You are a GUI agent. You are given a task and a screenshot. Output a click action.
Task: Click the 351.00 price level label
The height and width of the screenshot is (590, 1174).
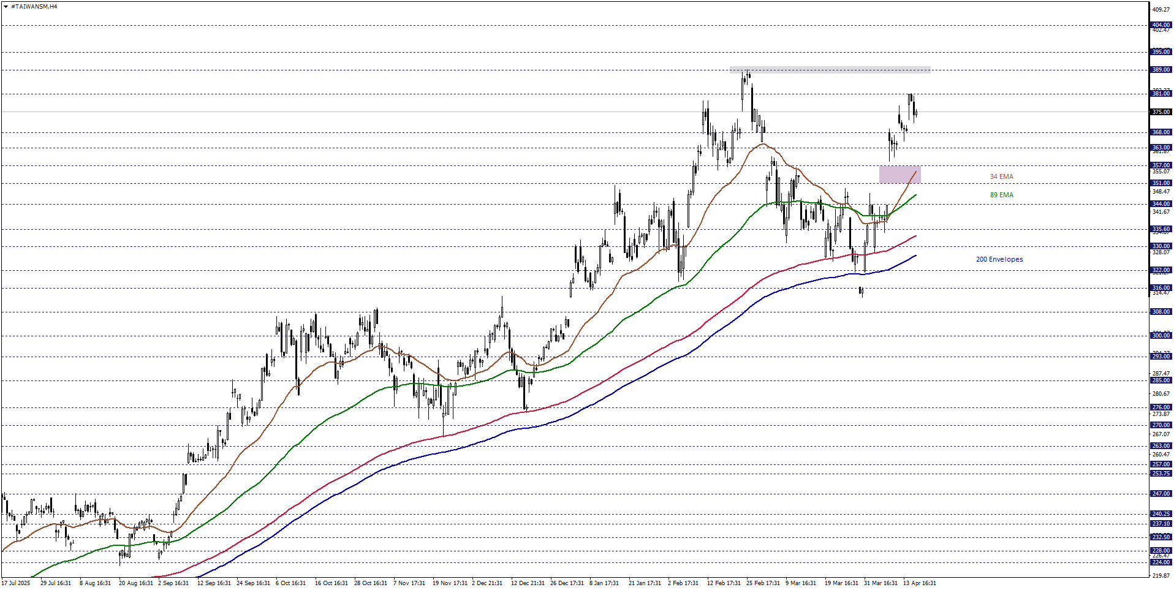click(1161, 183)
